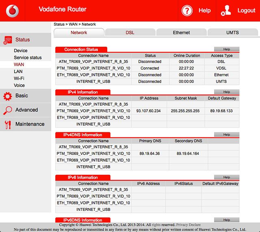Click Help button for Connection Status
Image resolution: width=260 pixels, height=232 pixels.
point(227,49)
